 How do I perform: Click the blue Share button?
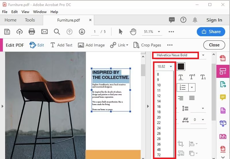(211, 32)
